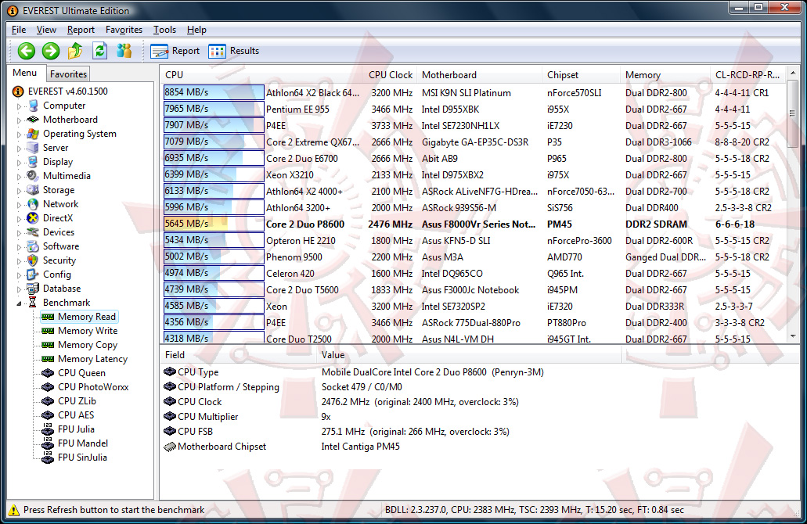807x524 pixels.
Task: Switch to the Menu tab
Action: point(25,73)
